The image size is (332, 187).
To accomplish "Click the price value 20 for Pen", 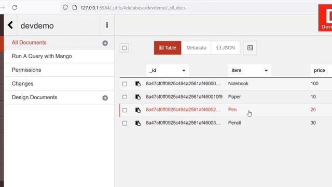I will (313, 110).
